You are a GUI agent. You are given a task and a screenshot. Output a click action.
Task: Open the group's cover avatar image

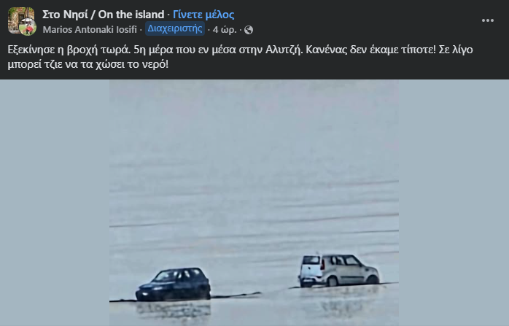pos(20,18)
